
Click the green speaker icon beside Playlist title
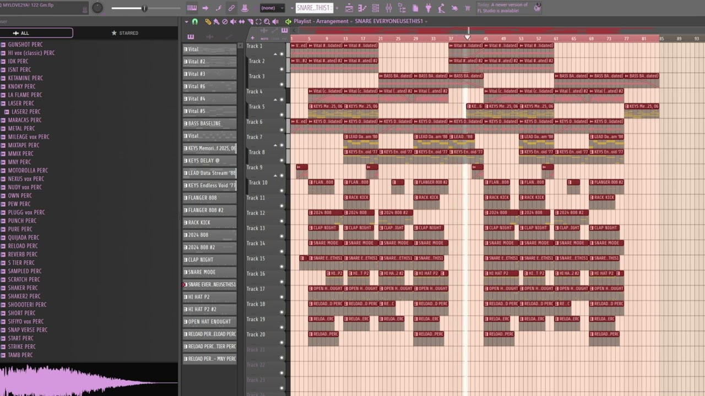288,21
